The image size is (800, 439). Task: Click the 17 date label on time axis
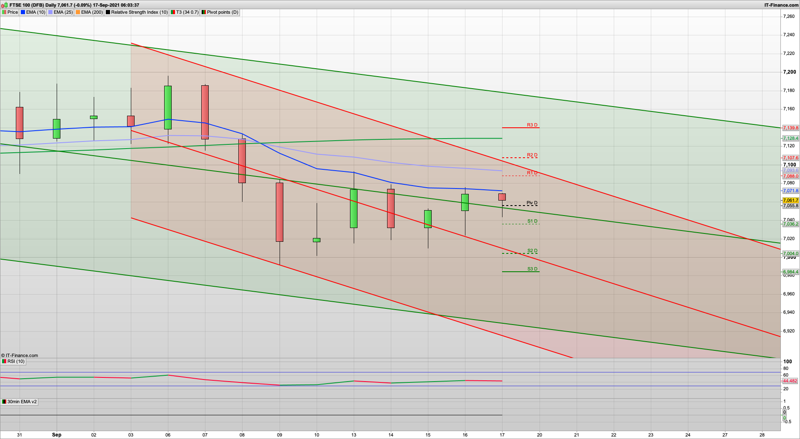click(502, 435)
